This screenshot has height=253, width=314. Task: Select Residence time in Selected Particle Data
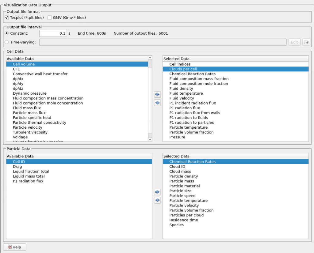[183, 220]
